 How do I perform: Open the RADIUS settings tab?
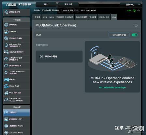pyautogui.click(x=81, y=17)
